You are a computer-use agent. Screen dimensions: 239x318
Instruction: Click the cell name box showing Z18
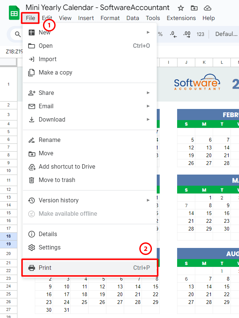[x=13, y=52]
